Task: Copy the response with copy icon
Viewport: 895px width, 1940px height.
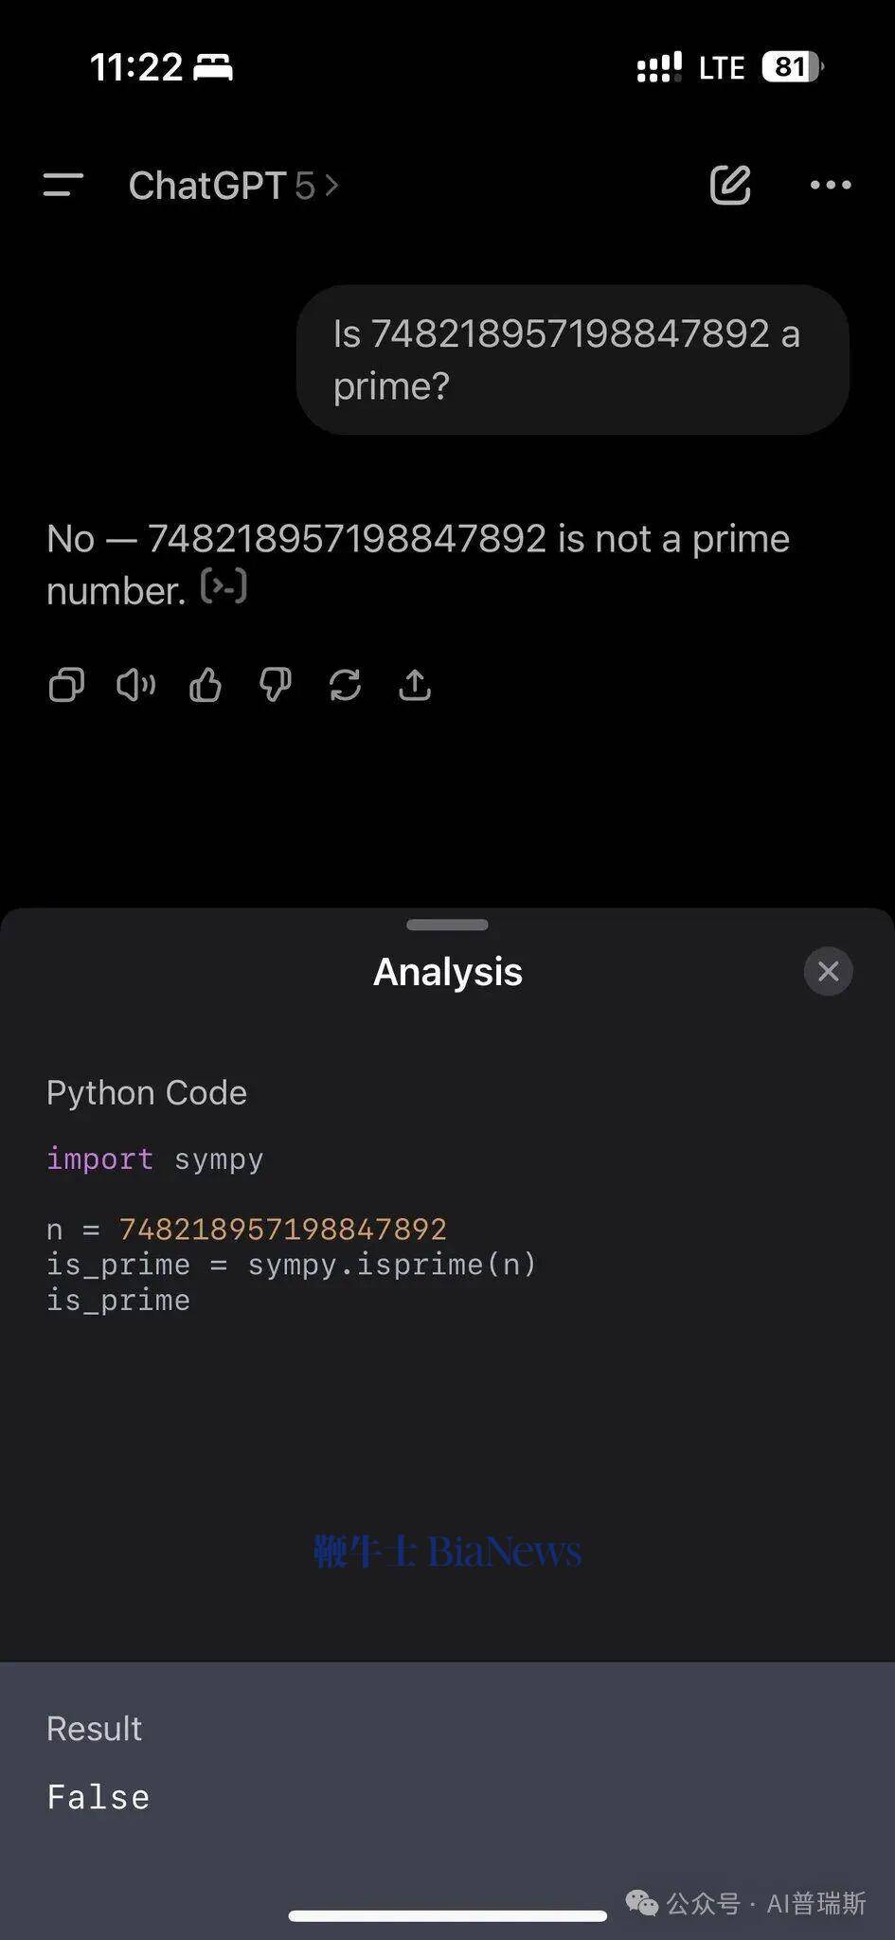Action: pos(66,685)
